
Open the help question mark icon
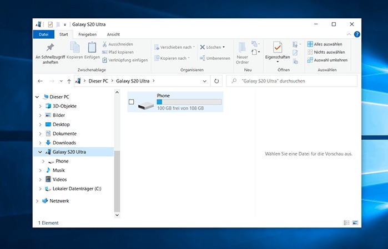(357, 34)
